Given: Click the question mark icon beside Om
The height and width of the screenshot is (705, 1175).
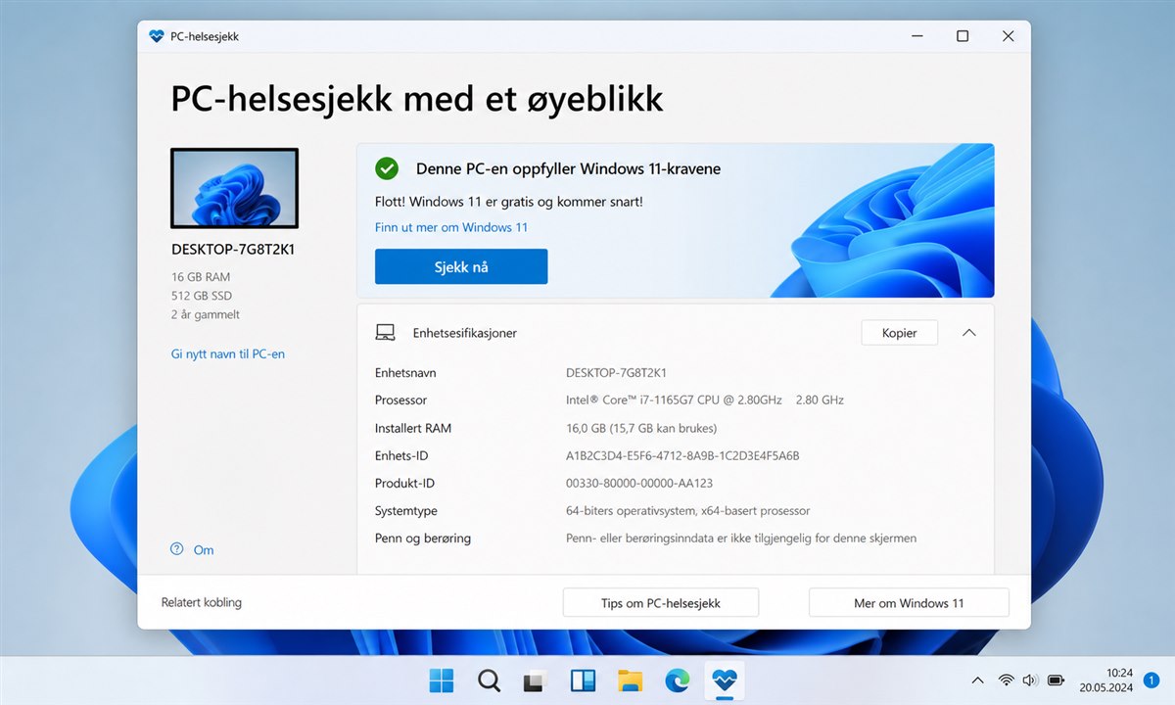Looking at the screenshot, I should coord(177,549).
